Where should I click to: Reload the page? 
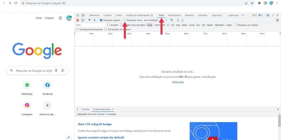click(x=16, y=3)
